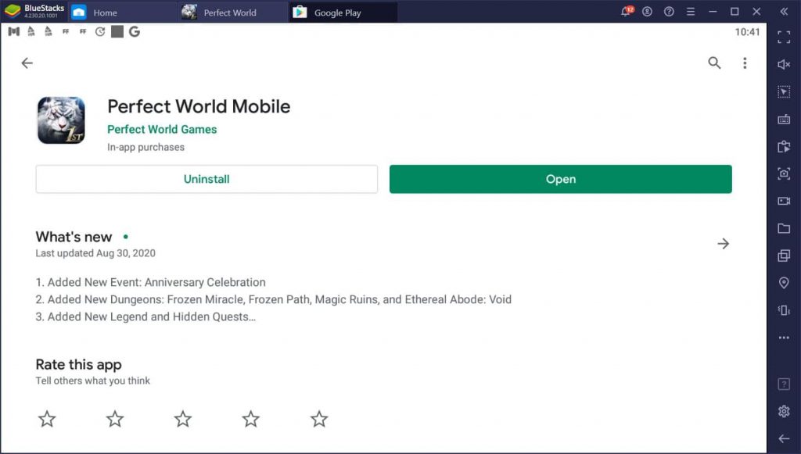The height and width of the screenshot is (454, 801).
Task: Click the In-app purchases label
Action: pyautogui.click(x=145, y=147)
